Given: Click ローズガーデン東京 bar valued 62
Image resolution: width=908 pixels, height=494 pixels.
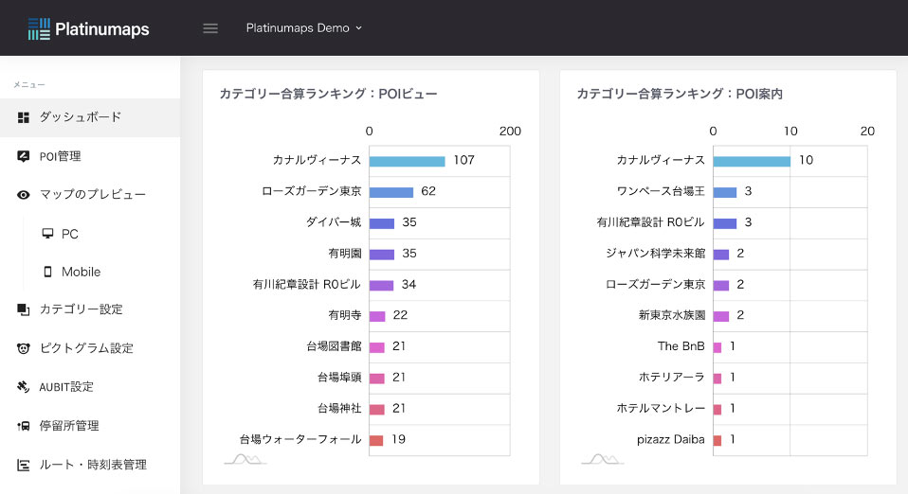Looking at the screenshot, I should point(390,192).
